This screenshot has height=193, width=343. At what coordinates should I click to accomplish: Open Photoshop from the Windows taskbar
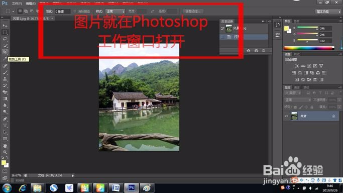pos(132,188)
